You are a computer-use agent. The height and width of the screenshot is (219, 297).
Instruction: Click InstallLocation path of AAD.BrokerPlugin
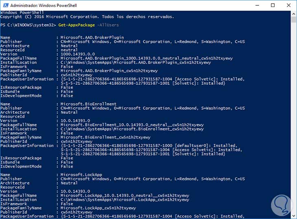135,62
